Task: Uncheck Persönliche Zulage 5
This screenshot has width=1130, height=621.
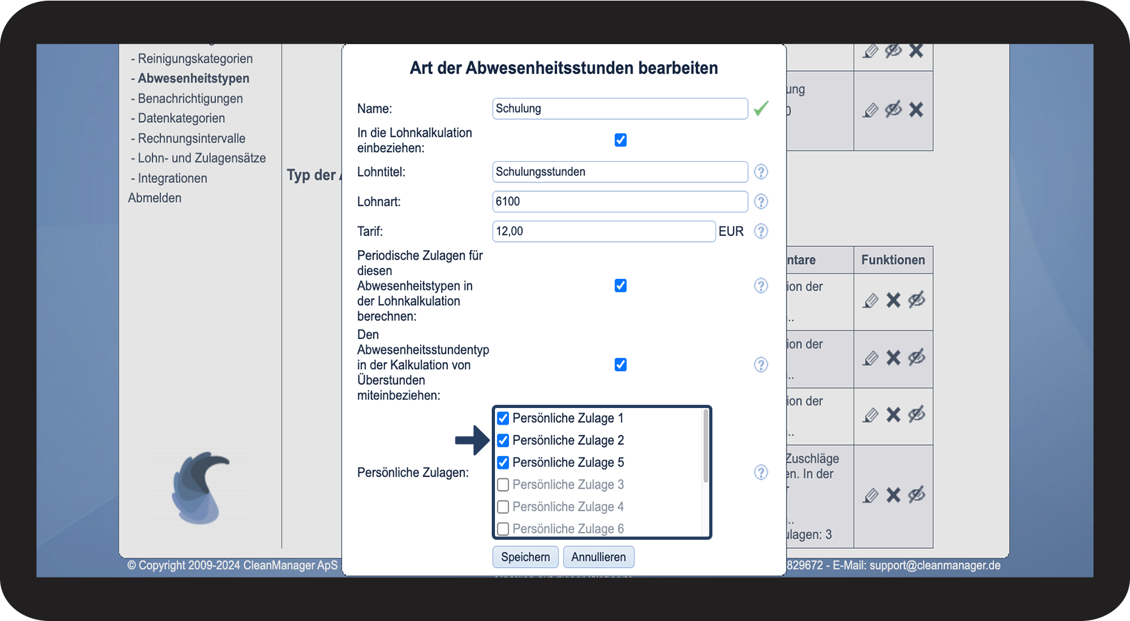Action: tap(503, 462)
